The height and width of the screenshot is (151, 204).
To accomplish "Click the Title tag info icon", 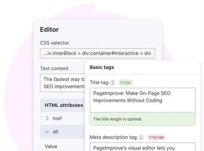I will point(113,82).
